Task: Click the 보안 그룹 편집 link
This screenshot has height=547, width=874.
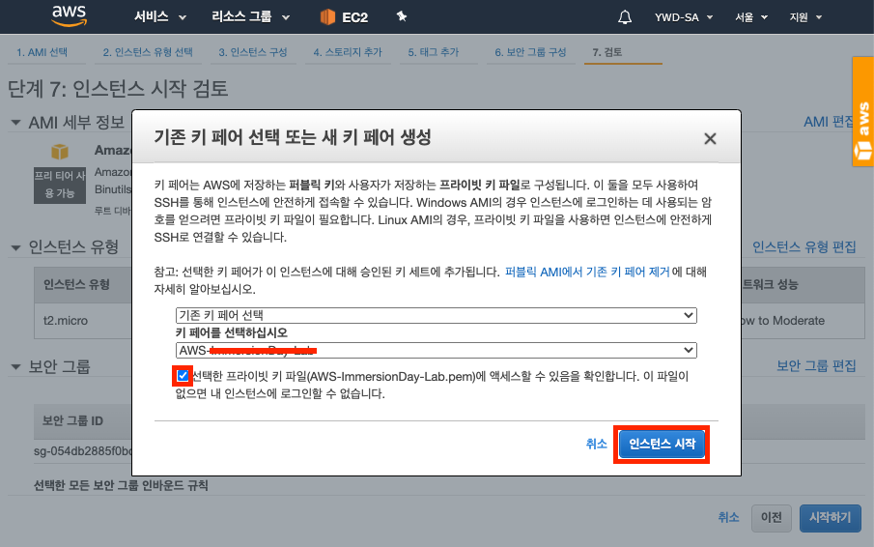Action: point(816,365)
